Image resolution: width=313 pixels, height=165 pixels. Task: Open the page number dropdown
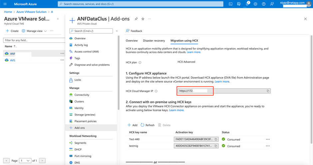point(25,161)
